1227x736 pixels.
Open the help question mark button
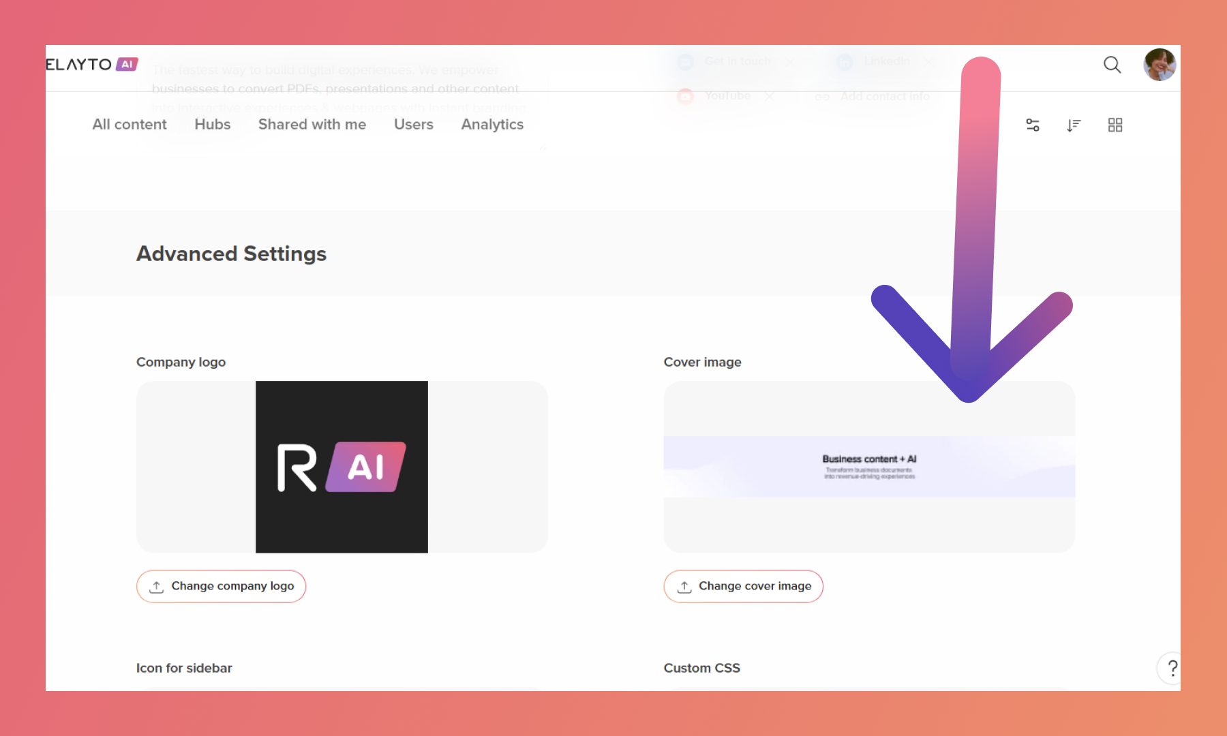1171,668
